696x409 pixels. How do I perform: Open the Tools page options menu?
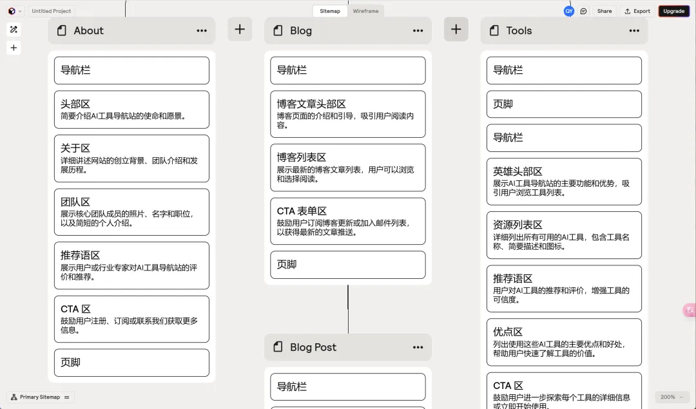[x=634, y=31]
